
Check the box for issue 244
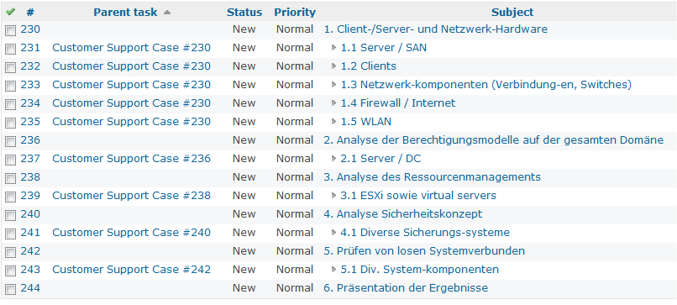coord(10,289)
